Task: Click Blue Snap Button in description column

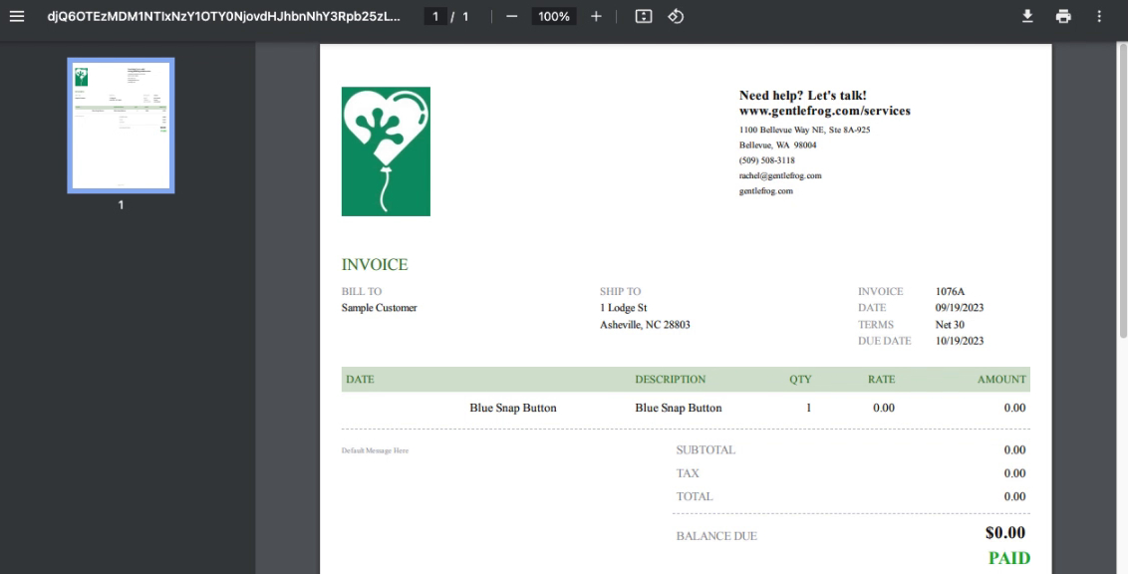Action: [x=679, y=408]
